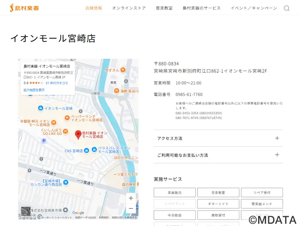301x226 pixels.
Task: Select the 赤ずきん restaurant pin
Action: pos(123,70)
